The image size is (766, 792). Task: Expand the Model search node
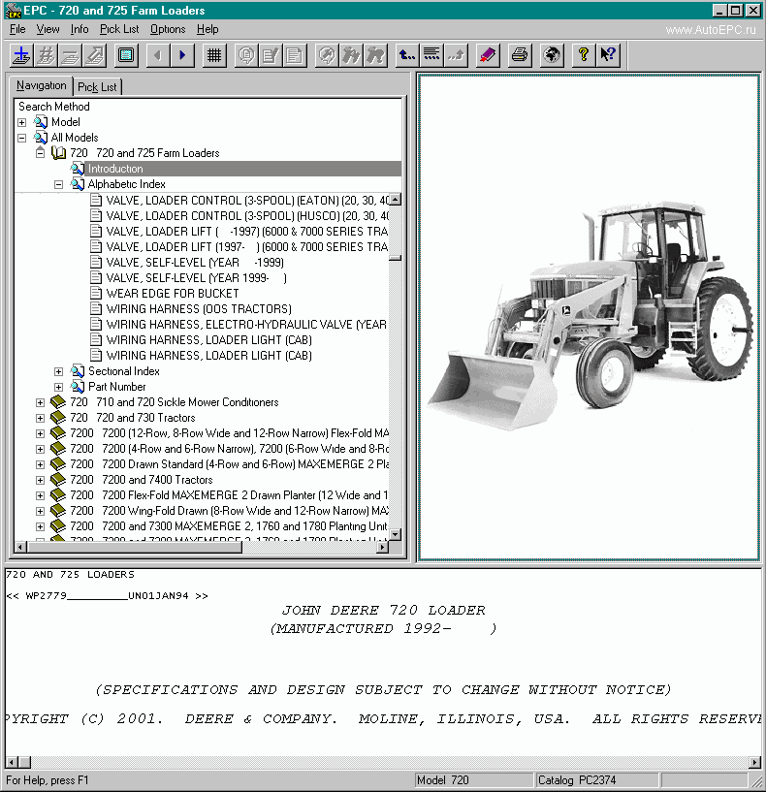point(21,122)
